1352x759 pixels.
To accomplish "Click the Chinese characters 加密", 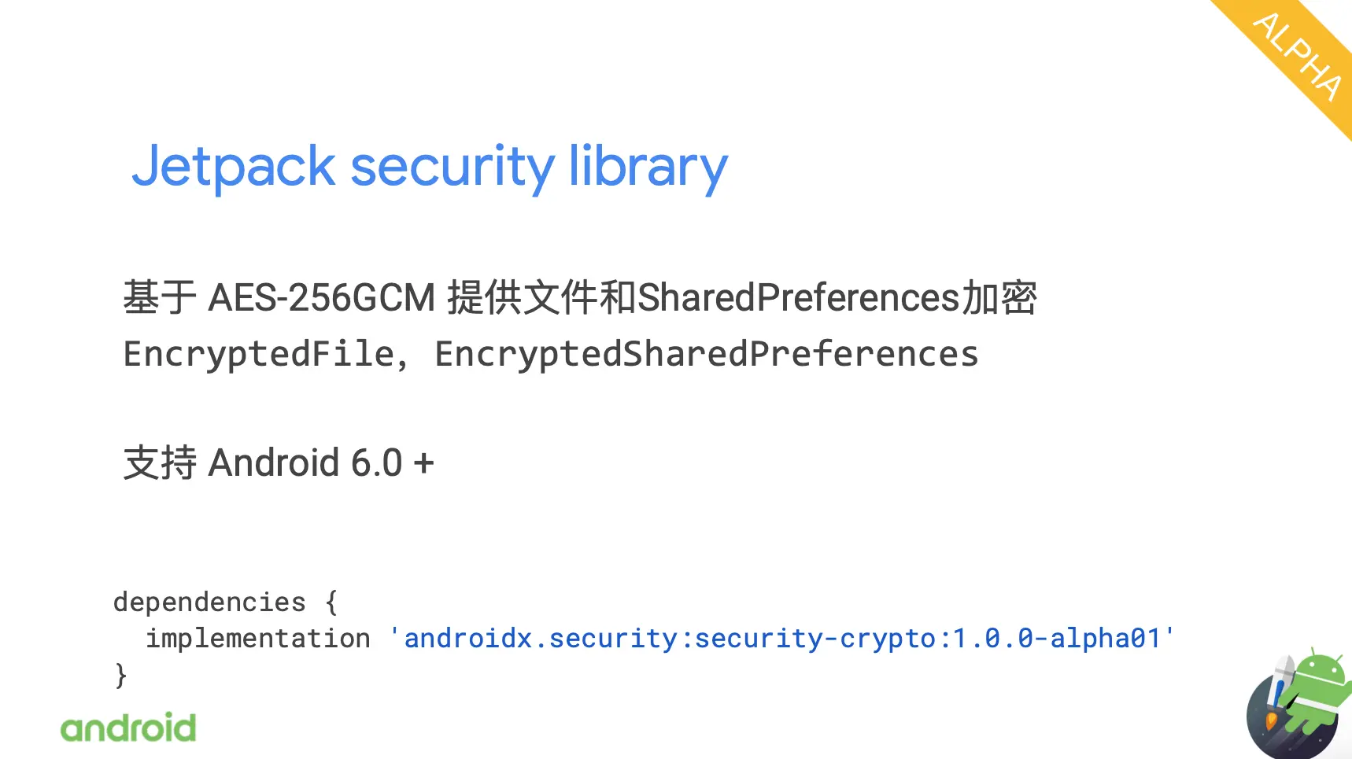I will (999, 298).
